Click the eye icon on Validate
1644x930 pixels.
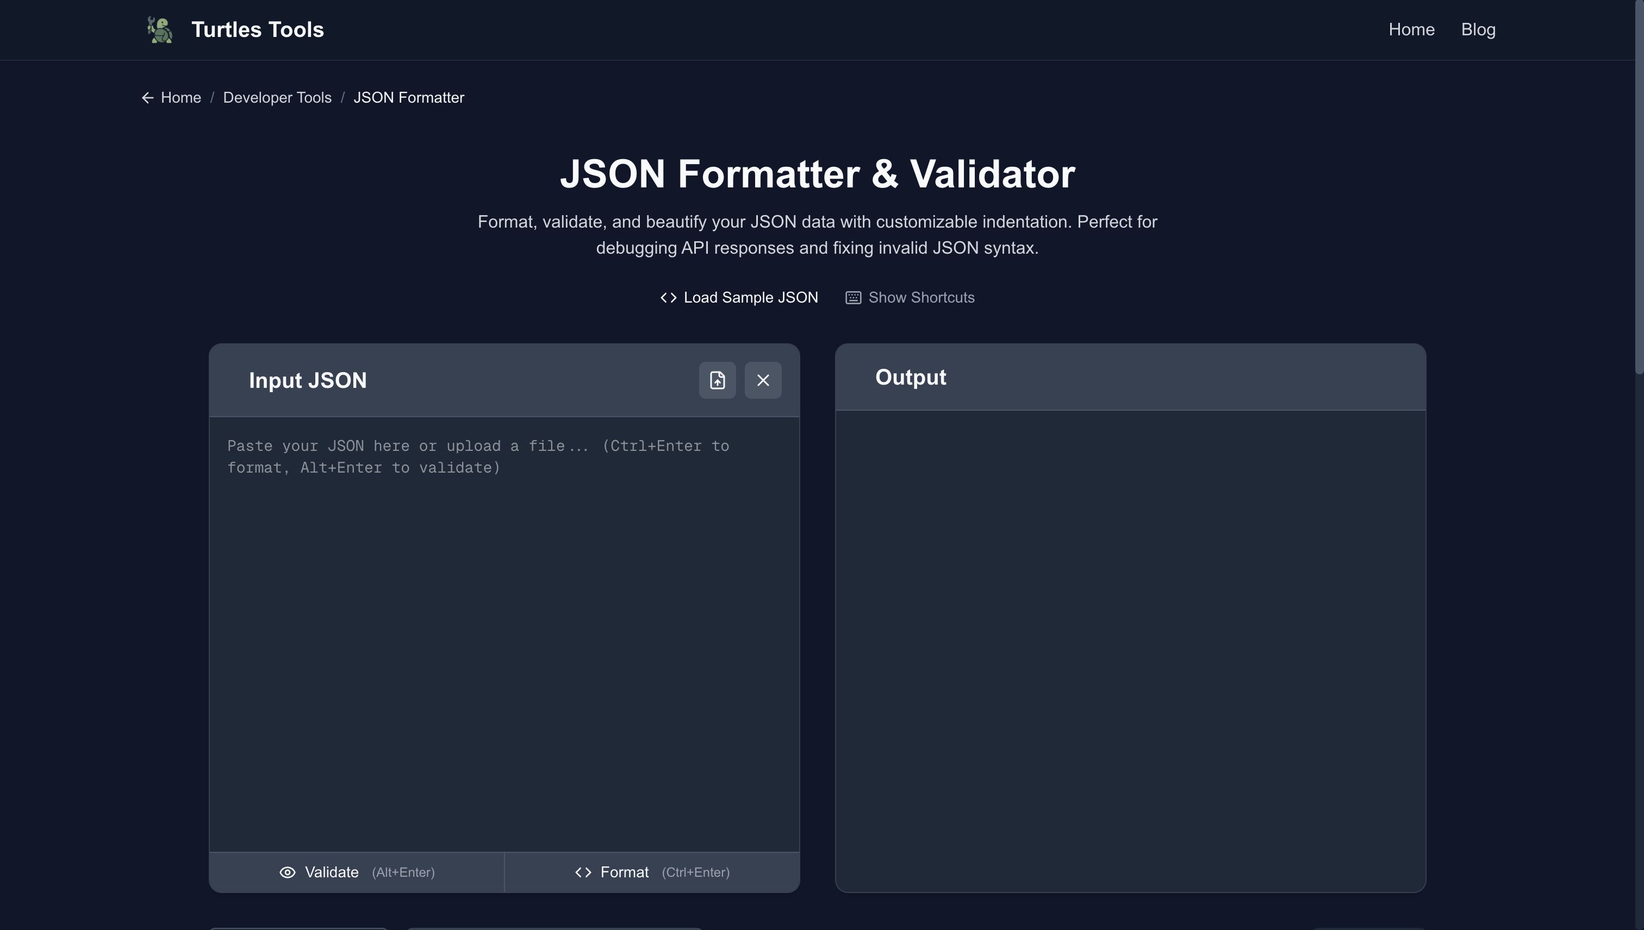[x=288, y=872]
